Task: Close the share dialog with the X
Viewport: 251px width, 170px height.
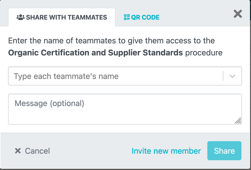Action: click(x=238, y=14)
